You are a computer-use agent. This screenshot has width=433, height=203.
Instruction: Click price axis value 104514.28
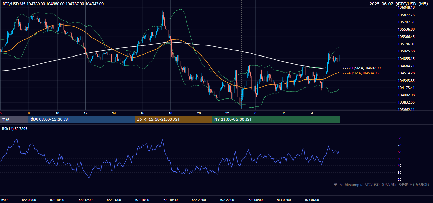pyautogui.click(x=407, y=73)
